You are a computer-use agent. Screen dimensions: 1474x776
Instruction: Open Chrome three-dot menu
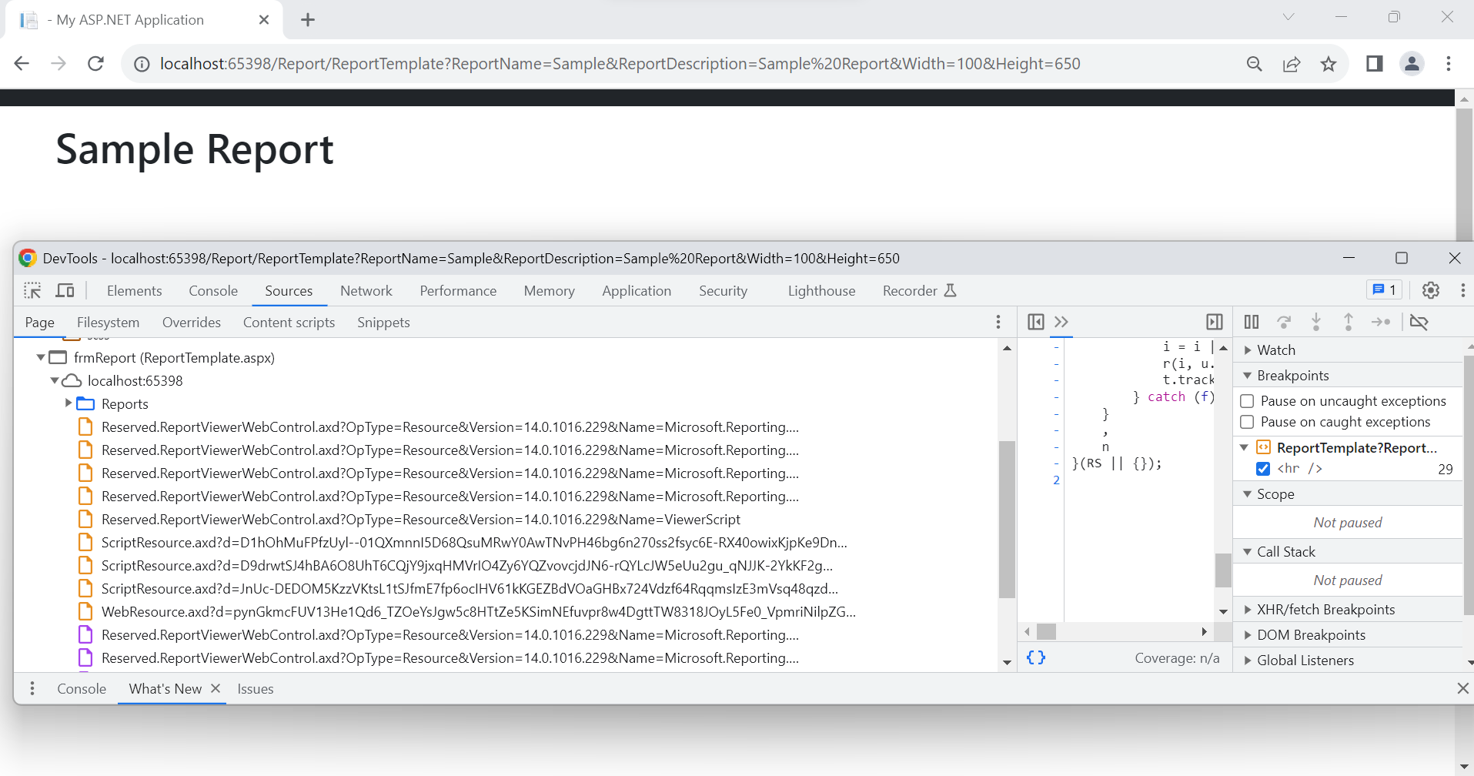point(1449,63)
